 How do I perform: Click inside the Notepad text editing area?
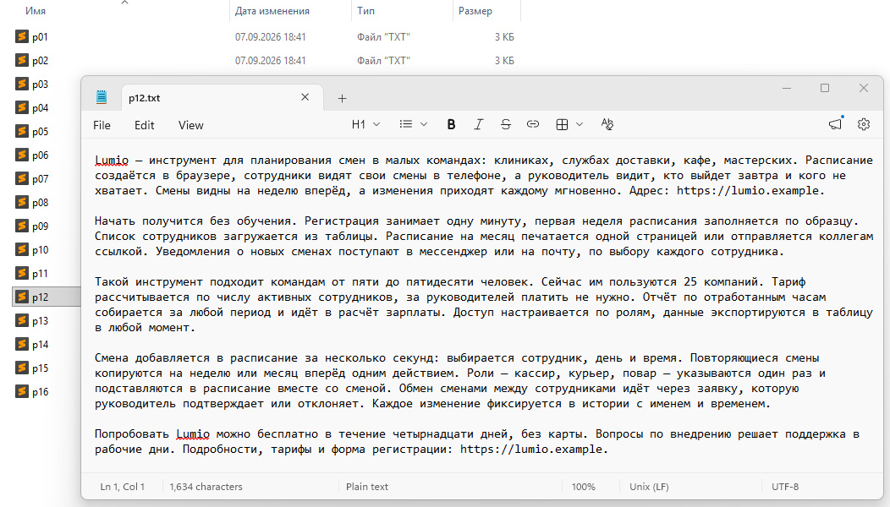[483, 304]
